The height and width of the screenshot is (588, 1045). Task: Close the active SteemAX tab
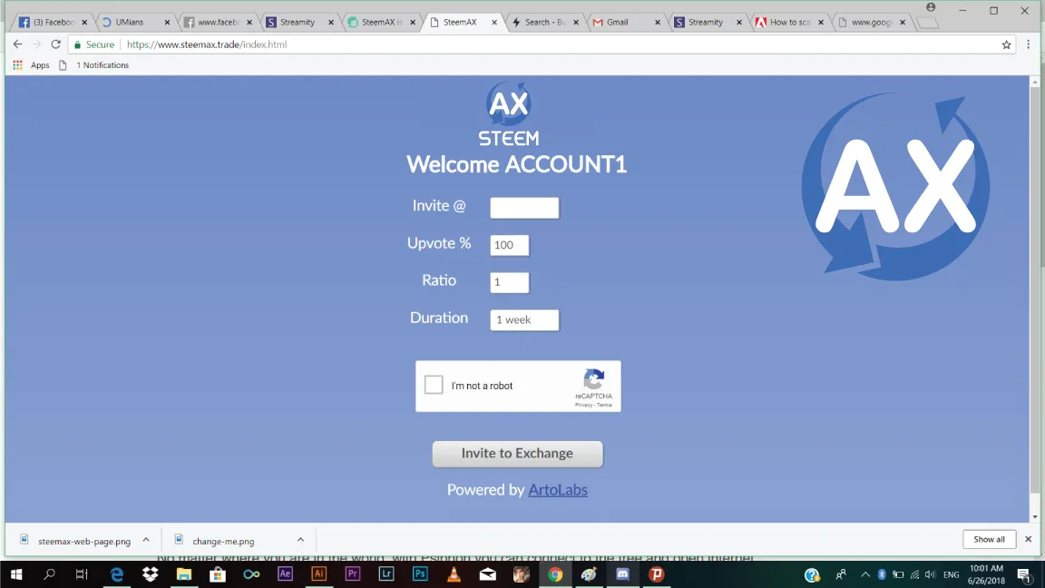(x=493, y=22)
